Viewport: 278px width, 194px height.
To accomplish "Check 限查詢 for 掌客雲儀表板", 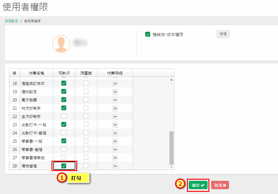I will [x=86, y=157].
